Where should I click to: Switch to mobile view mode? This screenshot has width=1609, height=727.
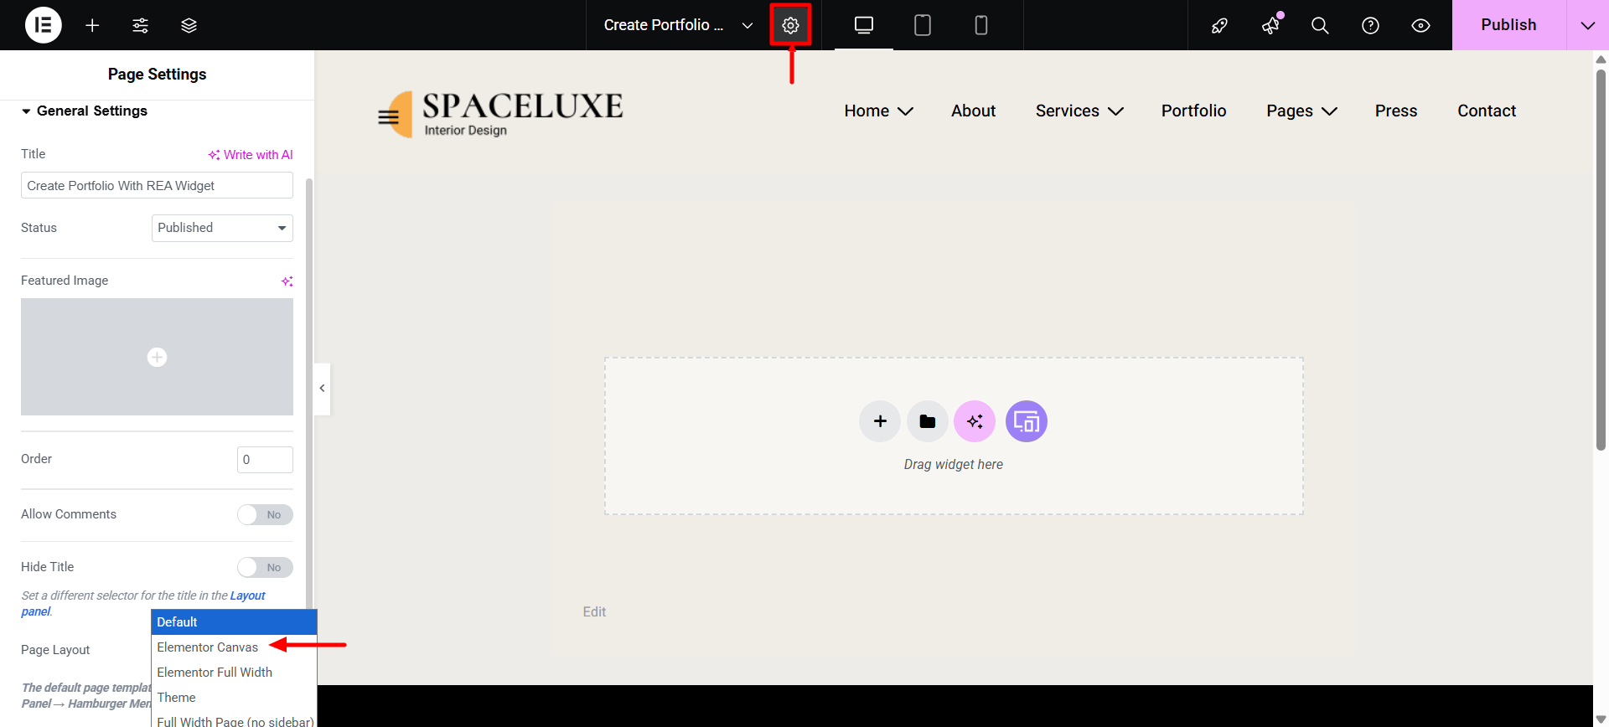pos(981,25)
